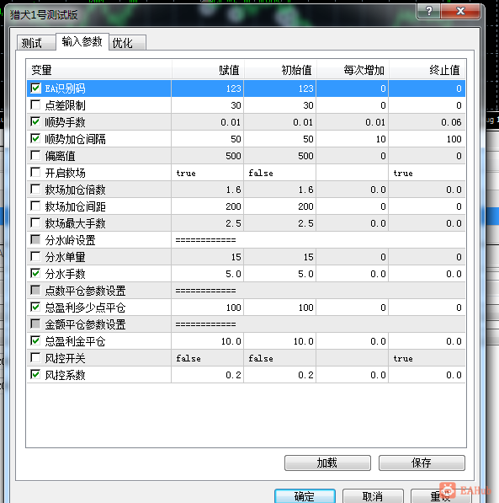Click the 偏离值 value 500

pos(207,156)
